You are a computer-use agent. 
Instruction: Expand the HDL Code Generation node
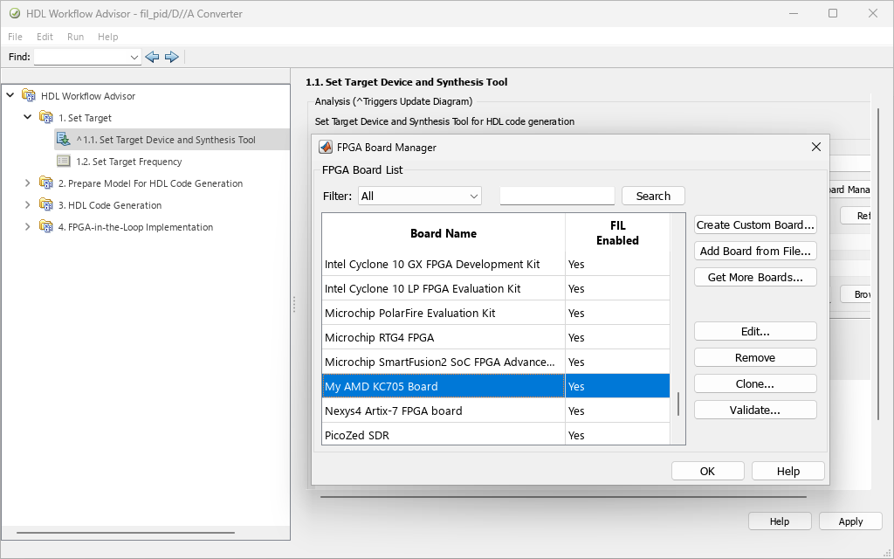(27, 205)
